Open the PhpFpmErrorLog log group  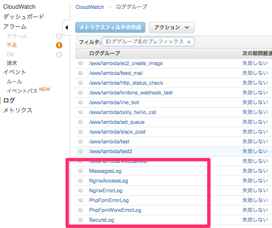tap(109, 200)
